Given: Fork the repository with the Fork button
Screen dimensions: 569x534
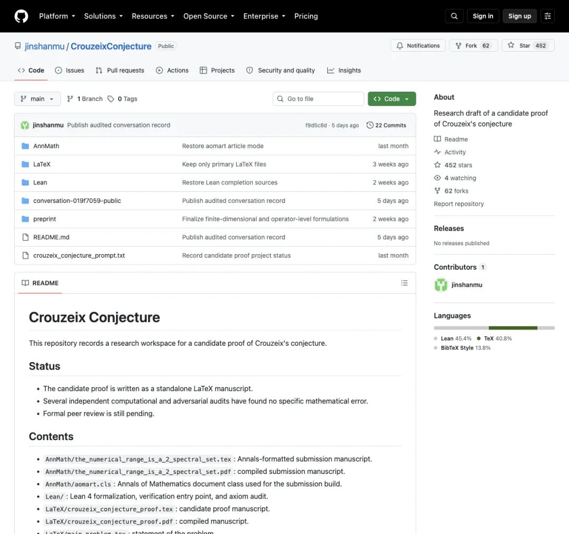Looking at the screenshot, I should coord(473,45).
